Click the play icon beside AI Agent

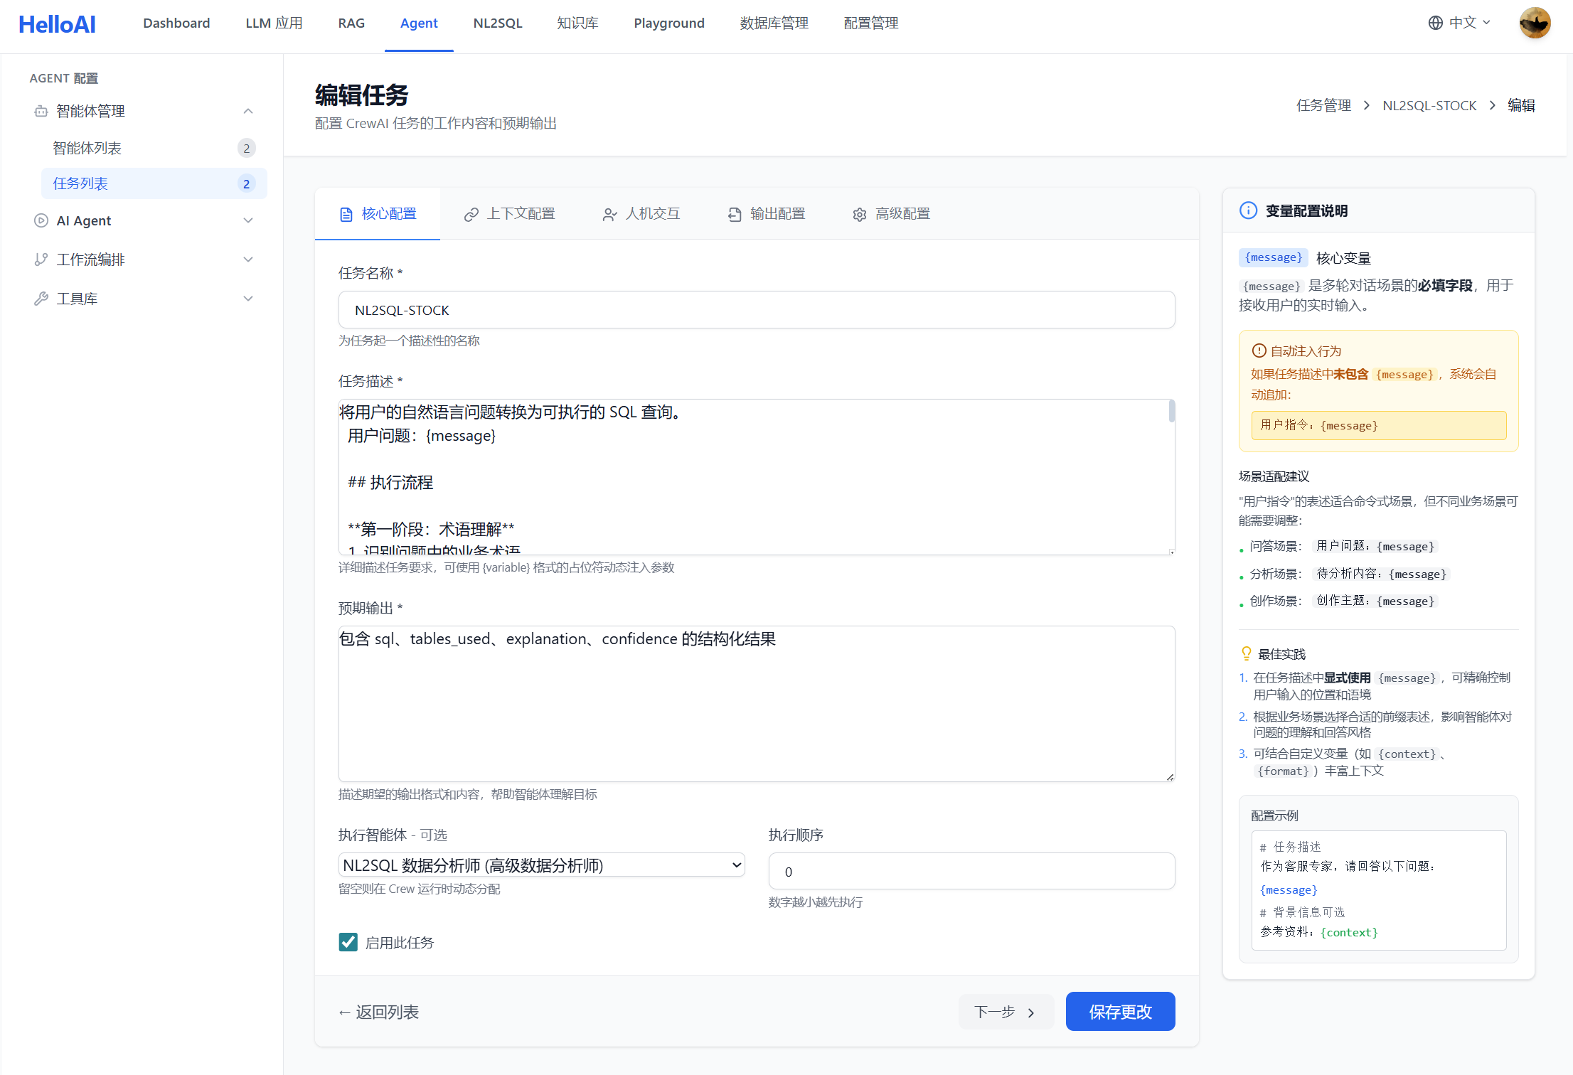[x=41, y=220]
